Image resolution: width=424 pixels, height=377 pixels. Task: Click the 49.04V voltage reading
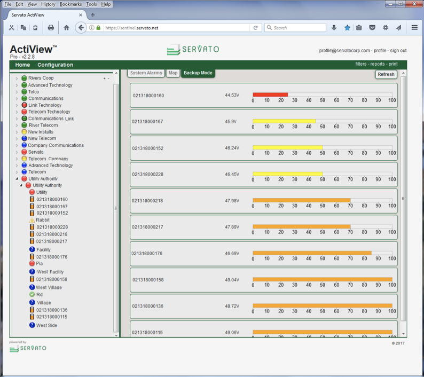pyautogui.click(x=232, y=280)
